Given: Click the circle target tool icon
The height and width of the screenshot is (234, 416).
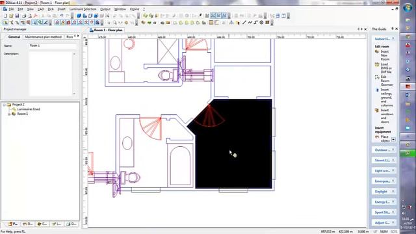Looking at the screenshot, I should tap(261, 23).
